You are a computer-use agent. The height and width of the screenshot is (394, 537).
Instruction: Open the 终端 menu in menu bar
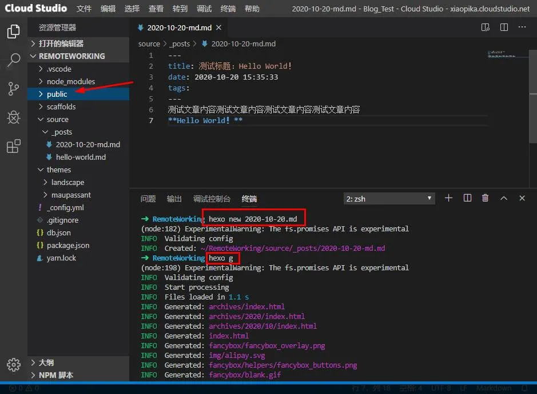[228, 9]
